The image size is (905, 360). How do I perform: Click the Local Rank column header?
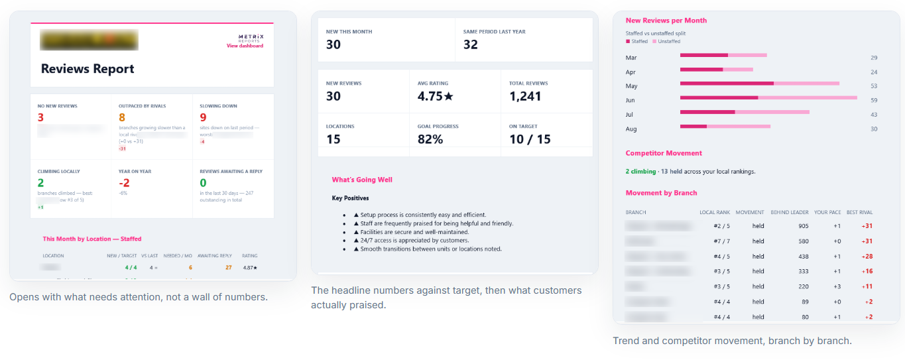point(715,212)
